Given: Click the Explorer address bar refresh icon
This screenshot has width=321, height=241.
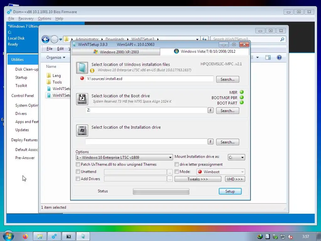Looking at the screenshot, I should [204, 39].
